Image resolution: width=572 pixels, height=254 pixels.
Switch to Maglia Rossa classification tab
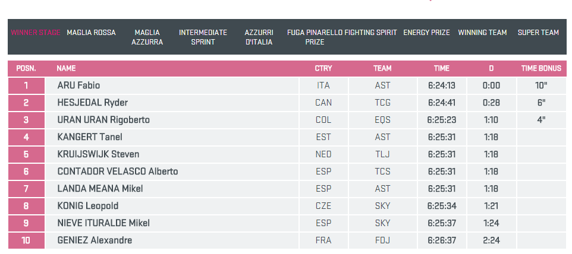click(91, 33)
